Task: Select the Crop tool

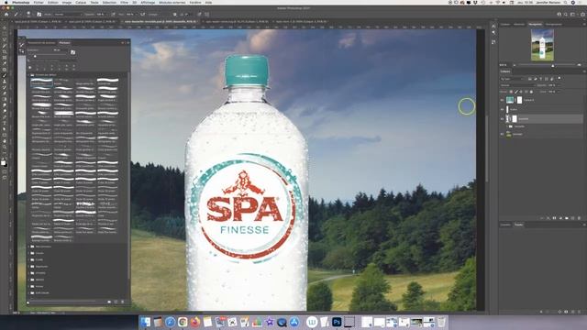Action: pyautogui.click(x=5, y=51)
